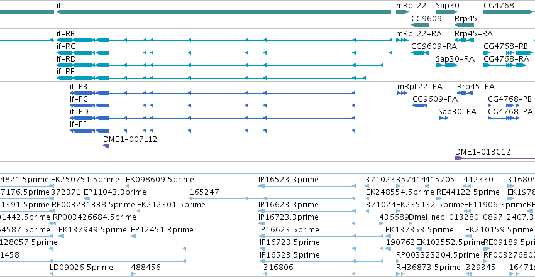Click the EP11906.3prime EST label

(x=495, y=205)
